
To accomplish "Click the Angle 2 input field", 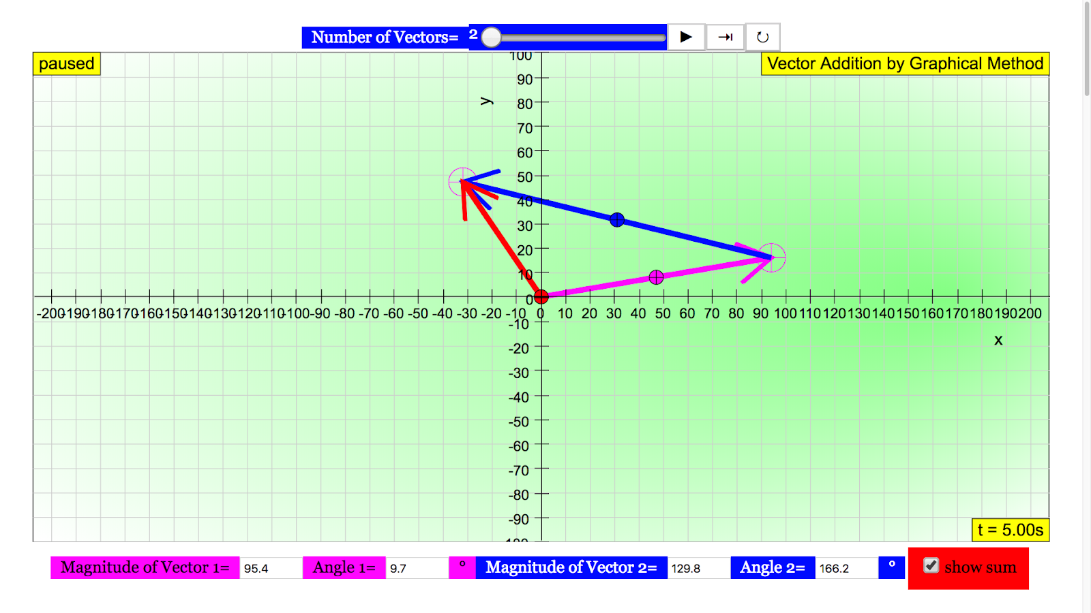I will (846, 568).
